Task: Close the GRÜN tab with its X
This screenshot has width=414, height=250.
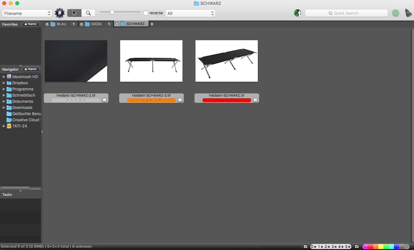Action: click(x=82, y=24)
